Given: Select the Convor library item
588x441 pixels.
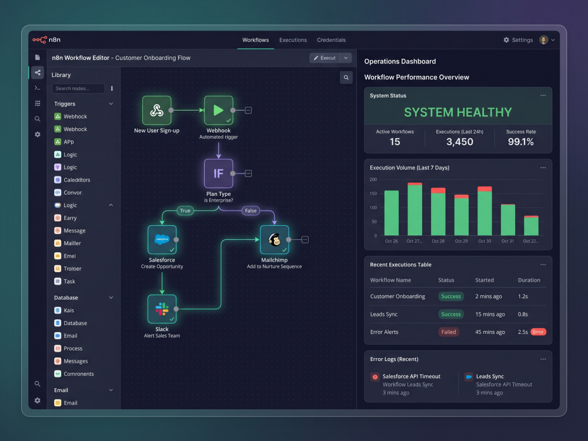Looking at the screenshot, I should click(x=68, y=193).
